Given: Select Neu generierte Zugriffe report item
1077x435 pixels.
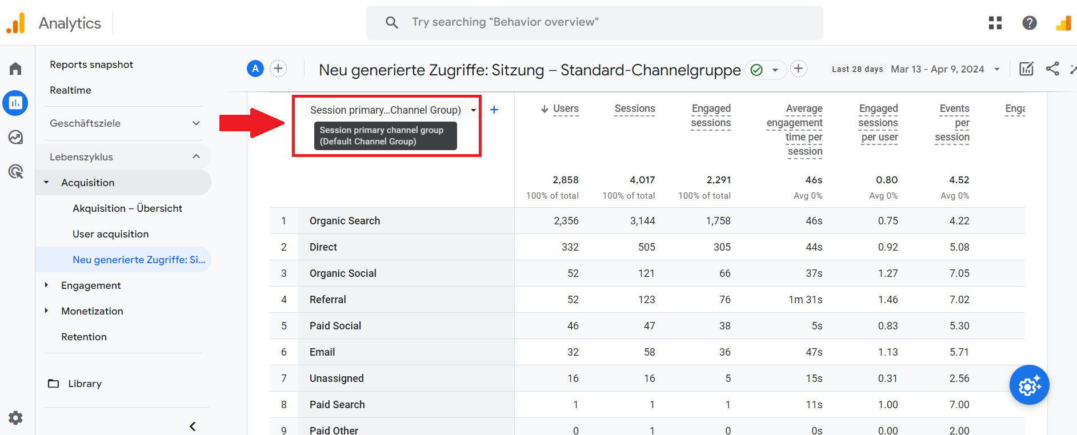Looking at the screenshot, I should click(x=123, y=260).
